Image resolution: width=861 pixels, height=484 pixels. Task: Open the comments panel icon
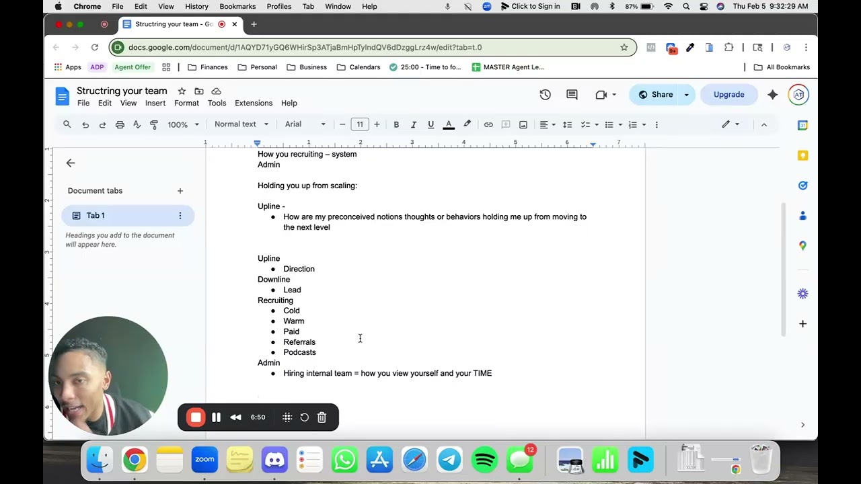click(x=572, y=95)
